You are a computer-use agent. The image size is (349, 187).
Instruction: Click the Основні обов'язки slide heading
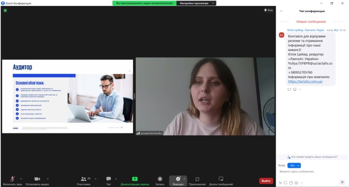click(x=30, y=83)
